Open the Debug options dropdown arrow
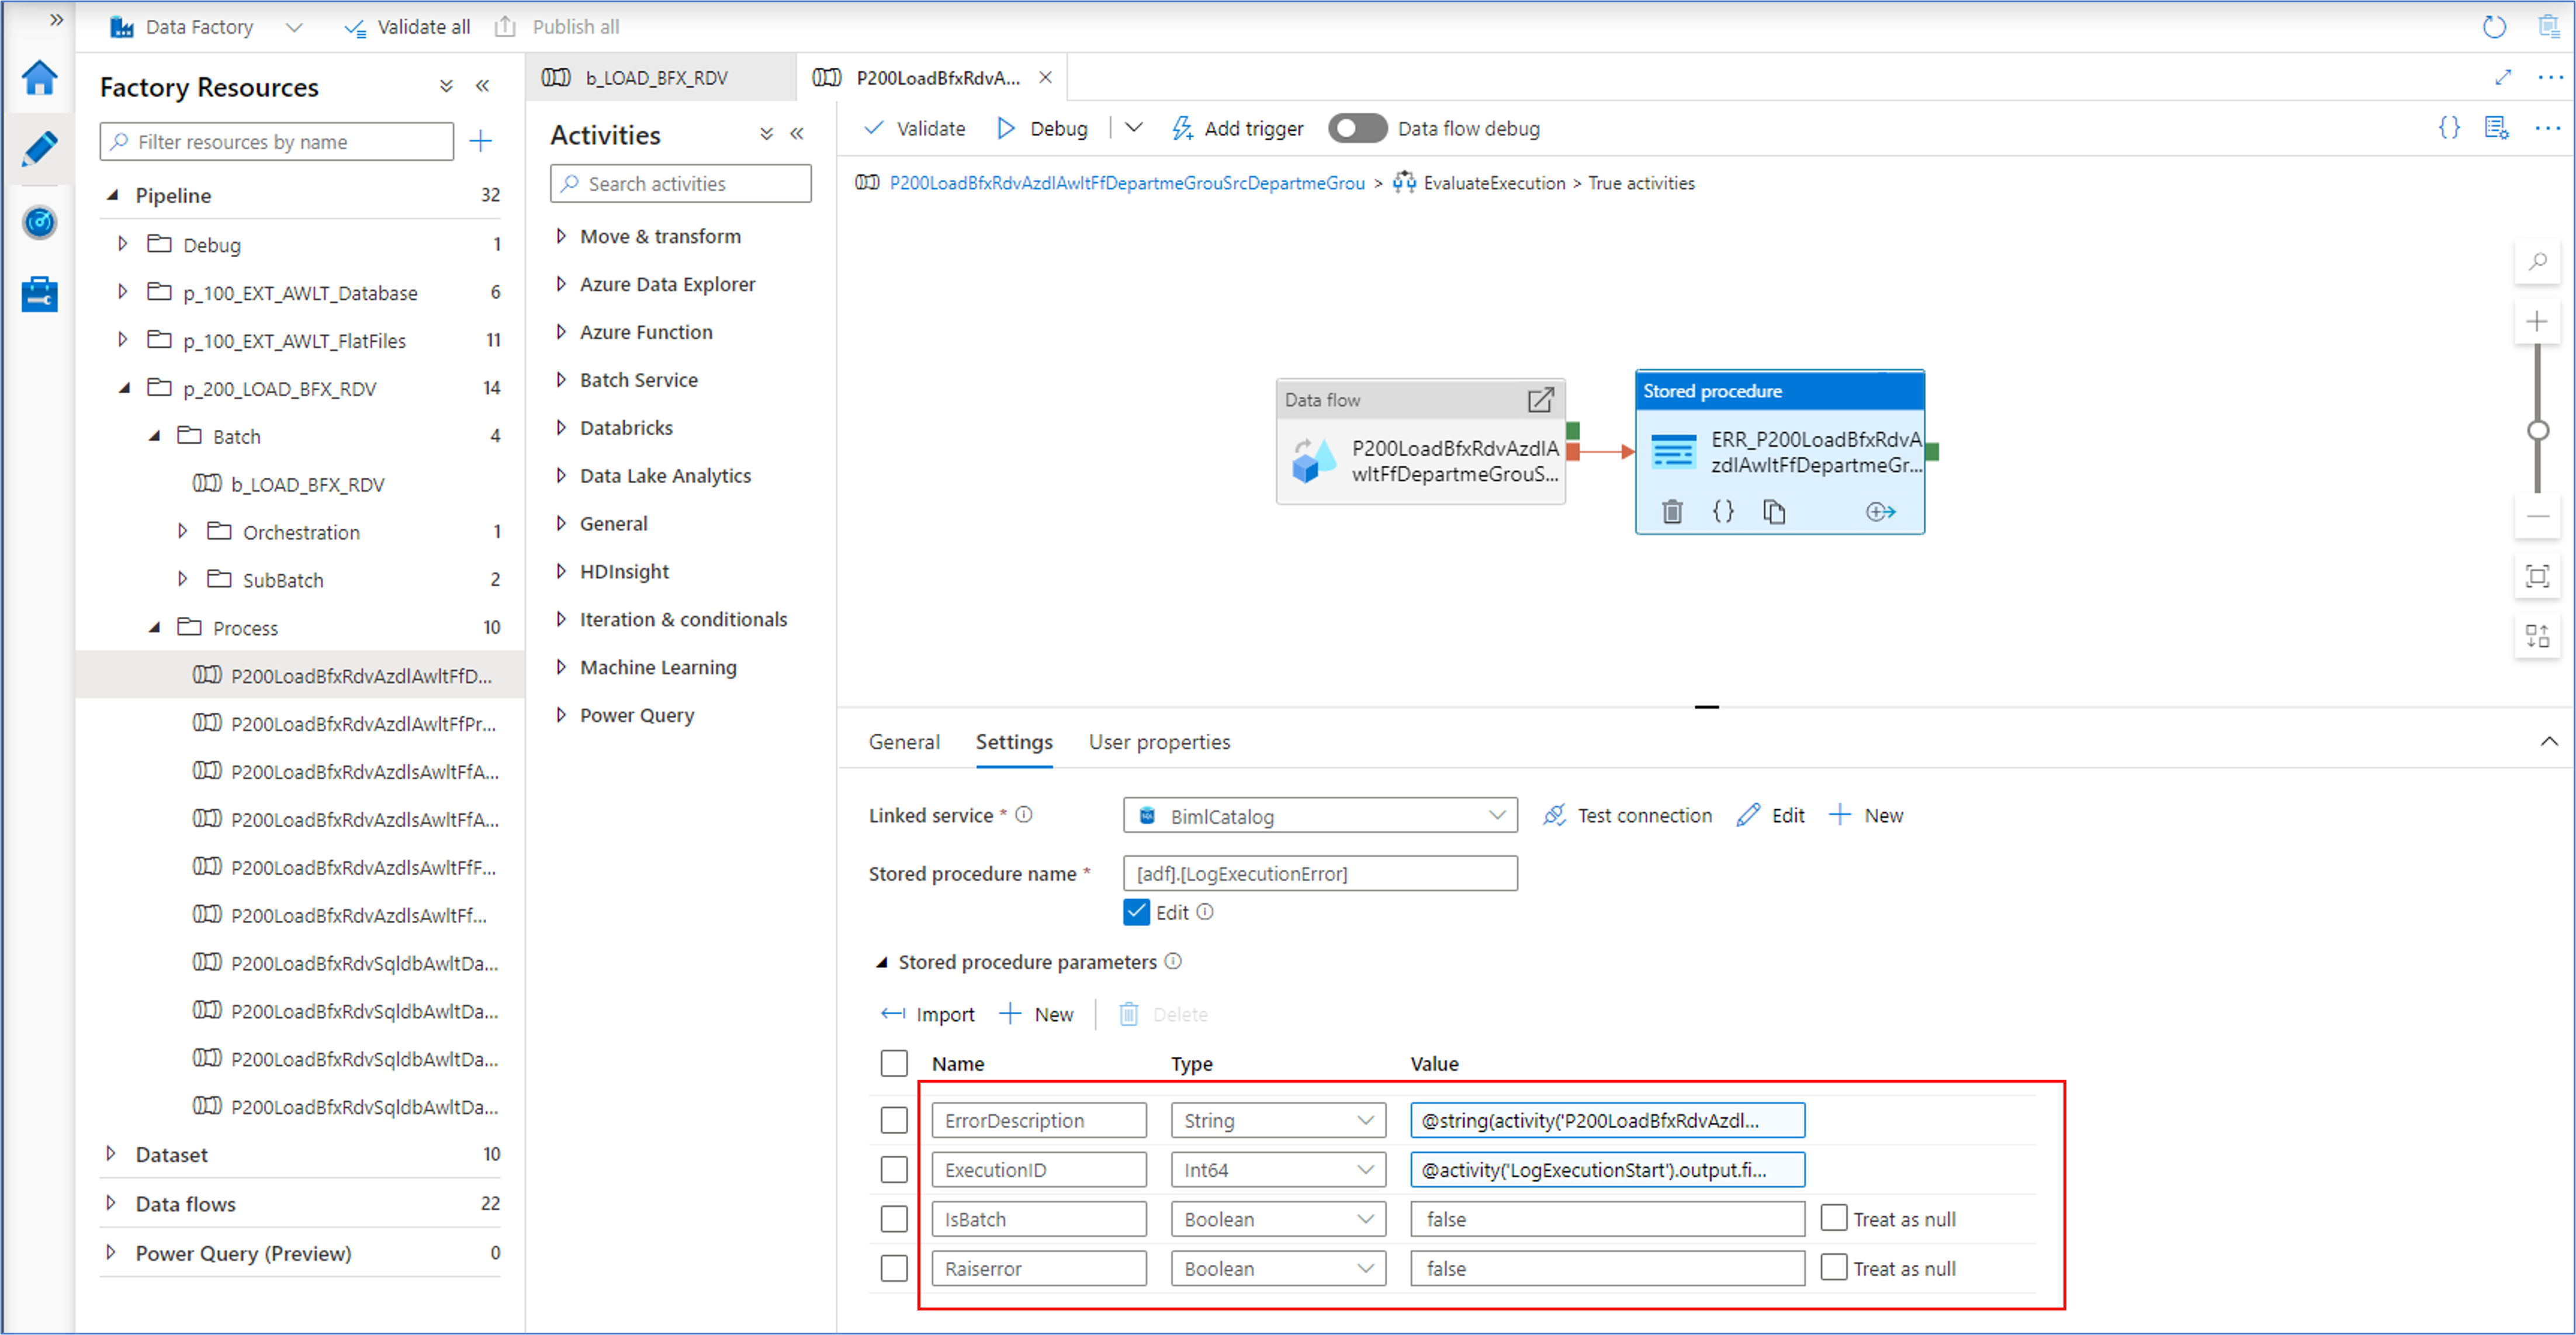 click(x=1133, y=128)
